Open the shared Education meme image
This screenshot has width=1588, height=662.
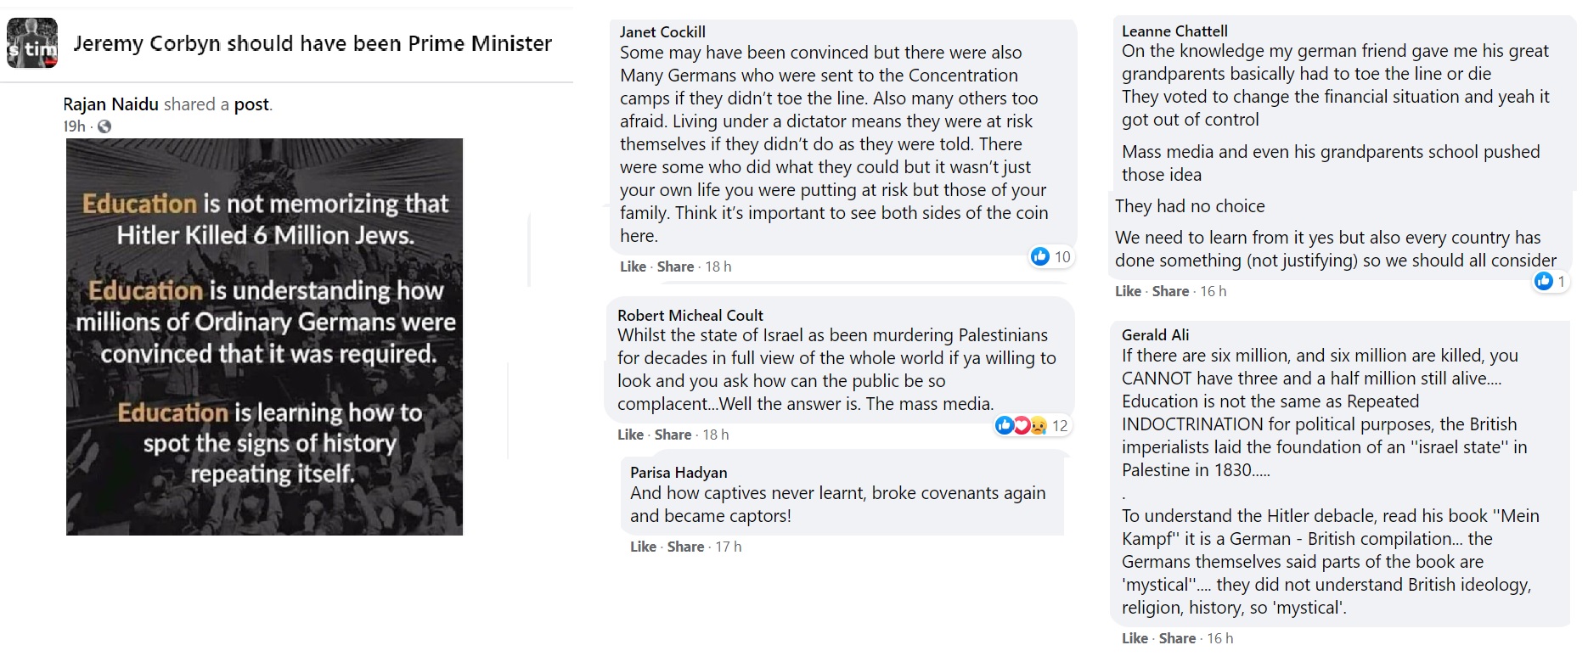265,336
